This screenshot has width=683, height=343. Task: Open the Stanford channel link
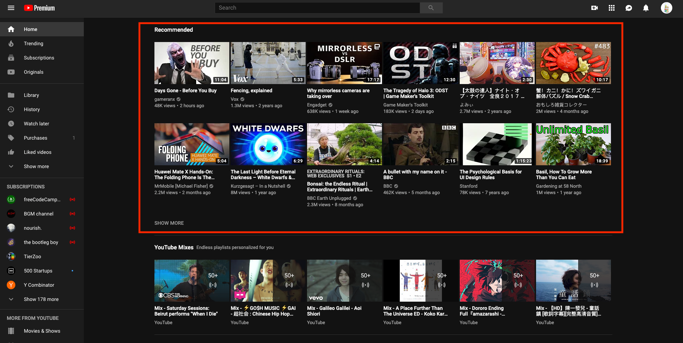click(468, 186)
